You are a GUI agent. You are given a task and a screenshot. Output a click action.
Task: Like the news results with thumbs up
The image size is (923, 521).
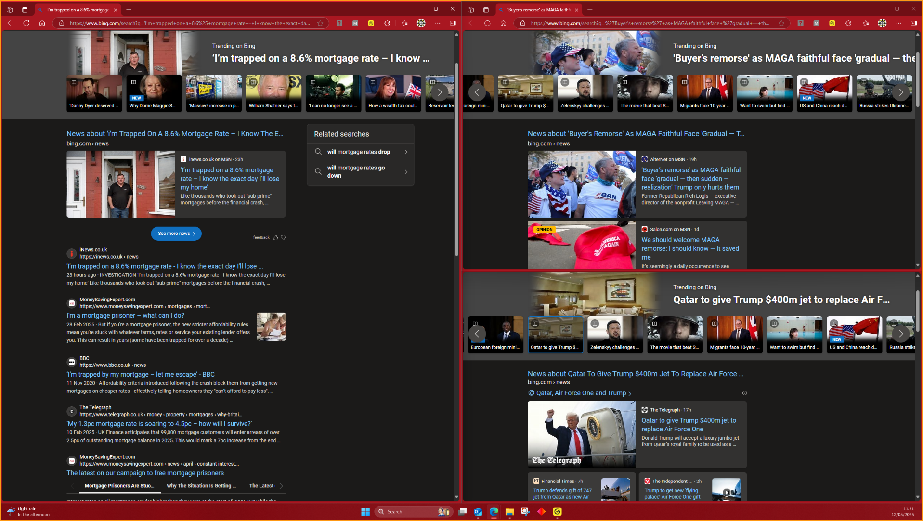(x=276, y=237)
